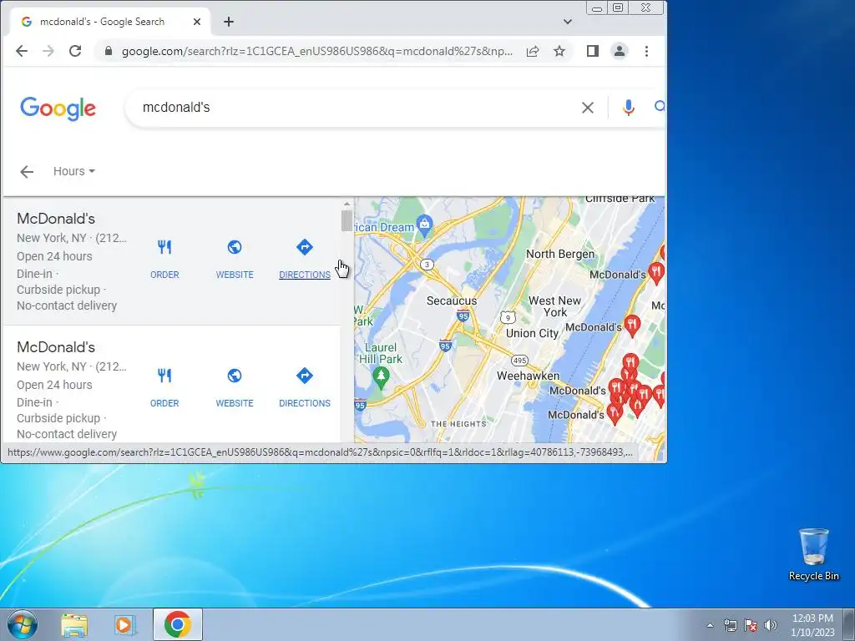The width and height of the screenshot is (855, 641).
Task: Click the address bar URL
Action: tap(316, 51)
